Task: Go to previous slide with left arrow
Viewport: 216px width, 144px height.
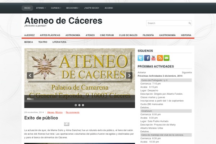Action: pos(30,76)
